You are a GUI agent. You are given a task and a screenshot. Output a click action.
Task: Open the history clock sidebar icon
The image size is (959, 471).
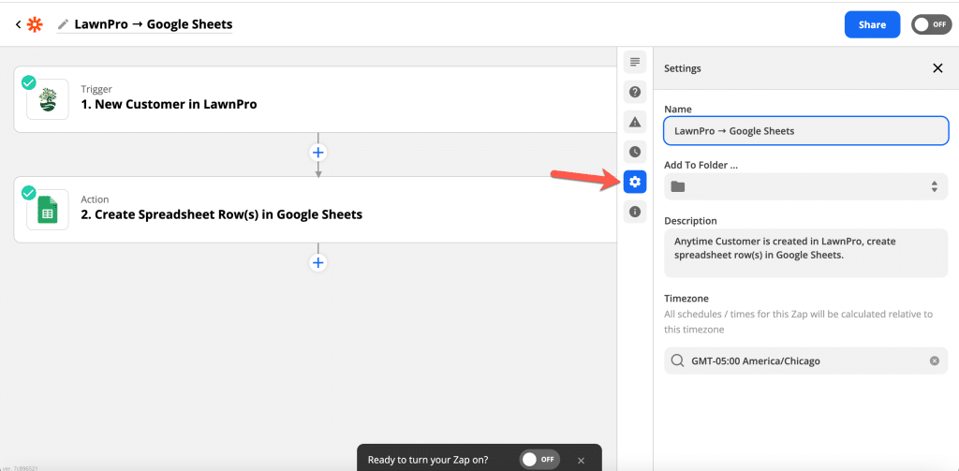pos(635,152)
